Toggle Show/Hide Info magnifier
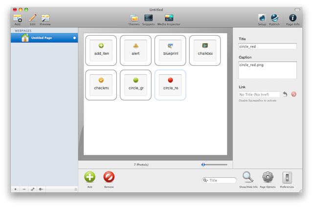The height and width of the screenshot is (207, 313). pos(248,177)
